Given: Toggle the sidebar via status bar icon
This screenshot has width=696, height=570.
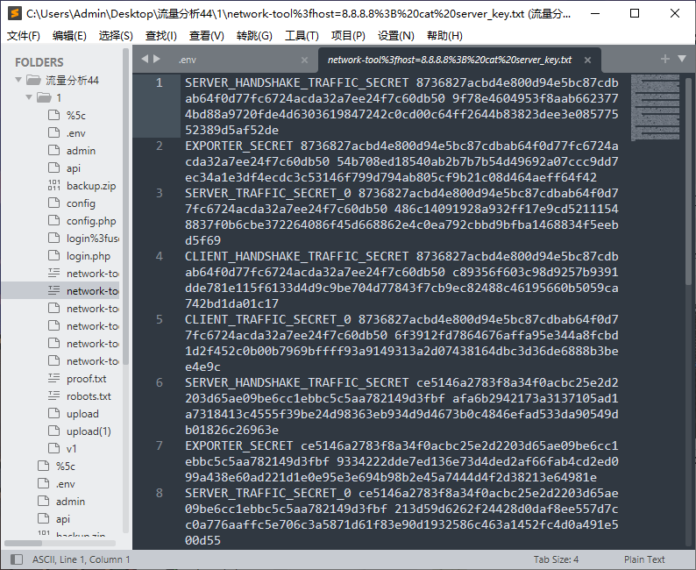Looking at the screenshot, I should [17, 559].
